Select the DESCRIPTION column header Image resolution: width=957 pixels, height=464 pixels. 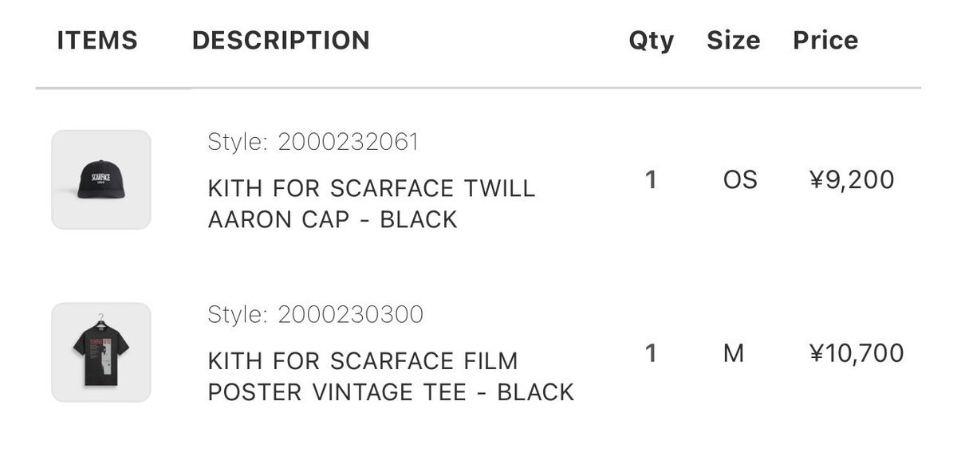coord(281,41)
